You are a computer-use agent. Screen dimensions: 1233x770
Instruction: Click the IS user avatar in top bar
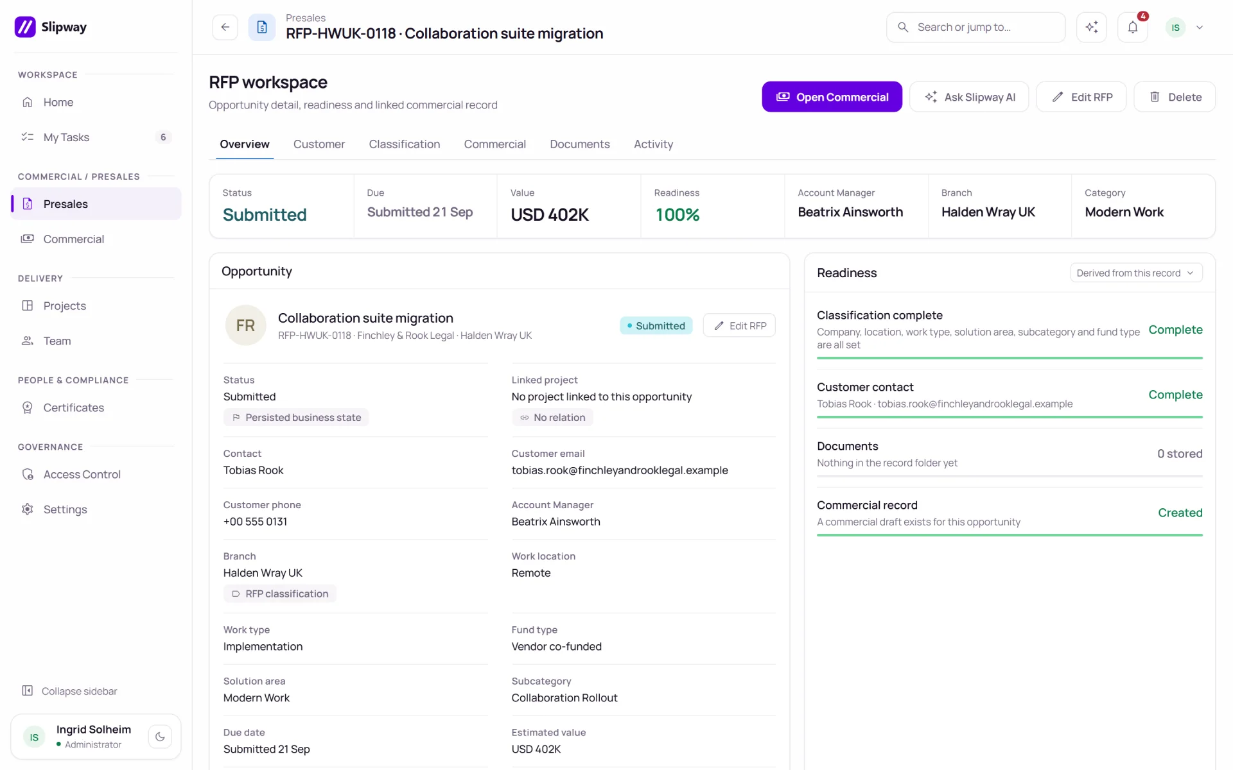[1175, 28]
